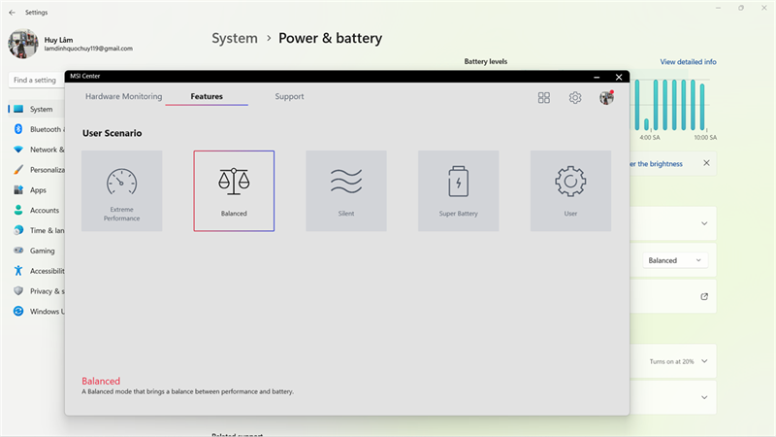
Task: Click the MSI Center profile avatar
Action: (x=606, y=98)
